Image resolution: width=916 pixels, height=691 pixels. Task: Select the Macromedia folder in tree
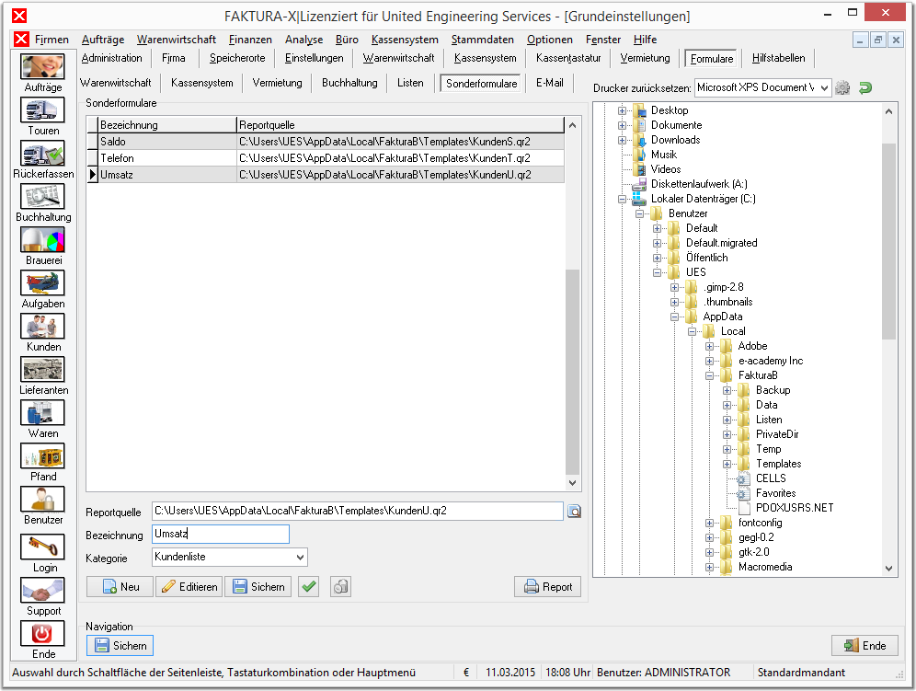point(764,567)
